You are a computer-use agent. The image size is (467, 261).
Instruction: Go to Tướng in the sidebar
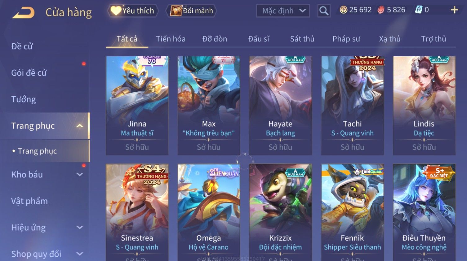tap(24, 99)
